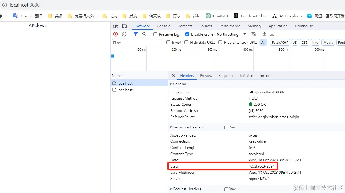Screen dimensions: 345x193
Task: Open the Performance tab
Action: (230, 26)
